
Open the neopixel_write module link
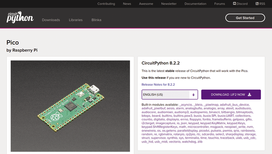tap(235, 127)
